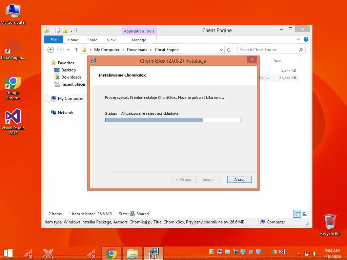Viewport: 347px width, 260px height.
Task: Go back in Explorer navigation
Action: click(x=51, y=50)
